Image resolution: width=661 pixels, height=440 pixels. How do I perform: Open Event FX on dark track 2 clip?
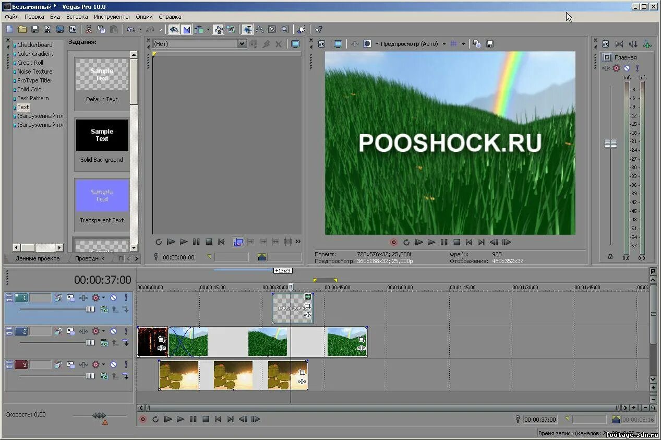161,348
